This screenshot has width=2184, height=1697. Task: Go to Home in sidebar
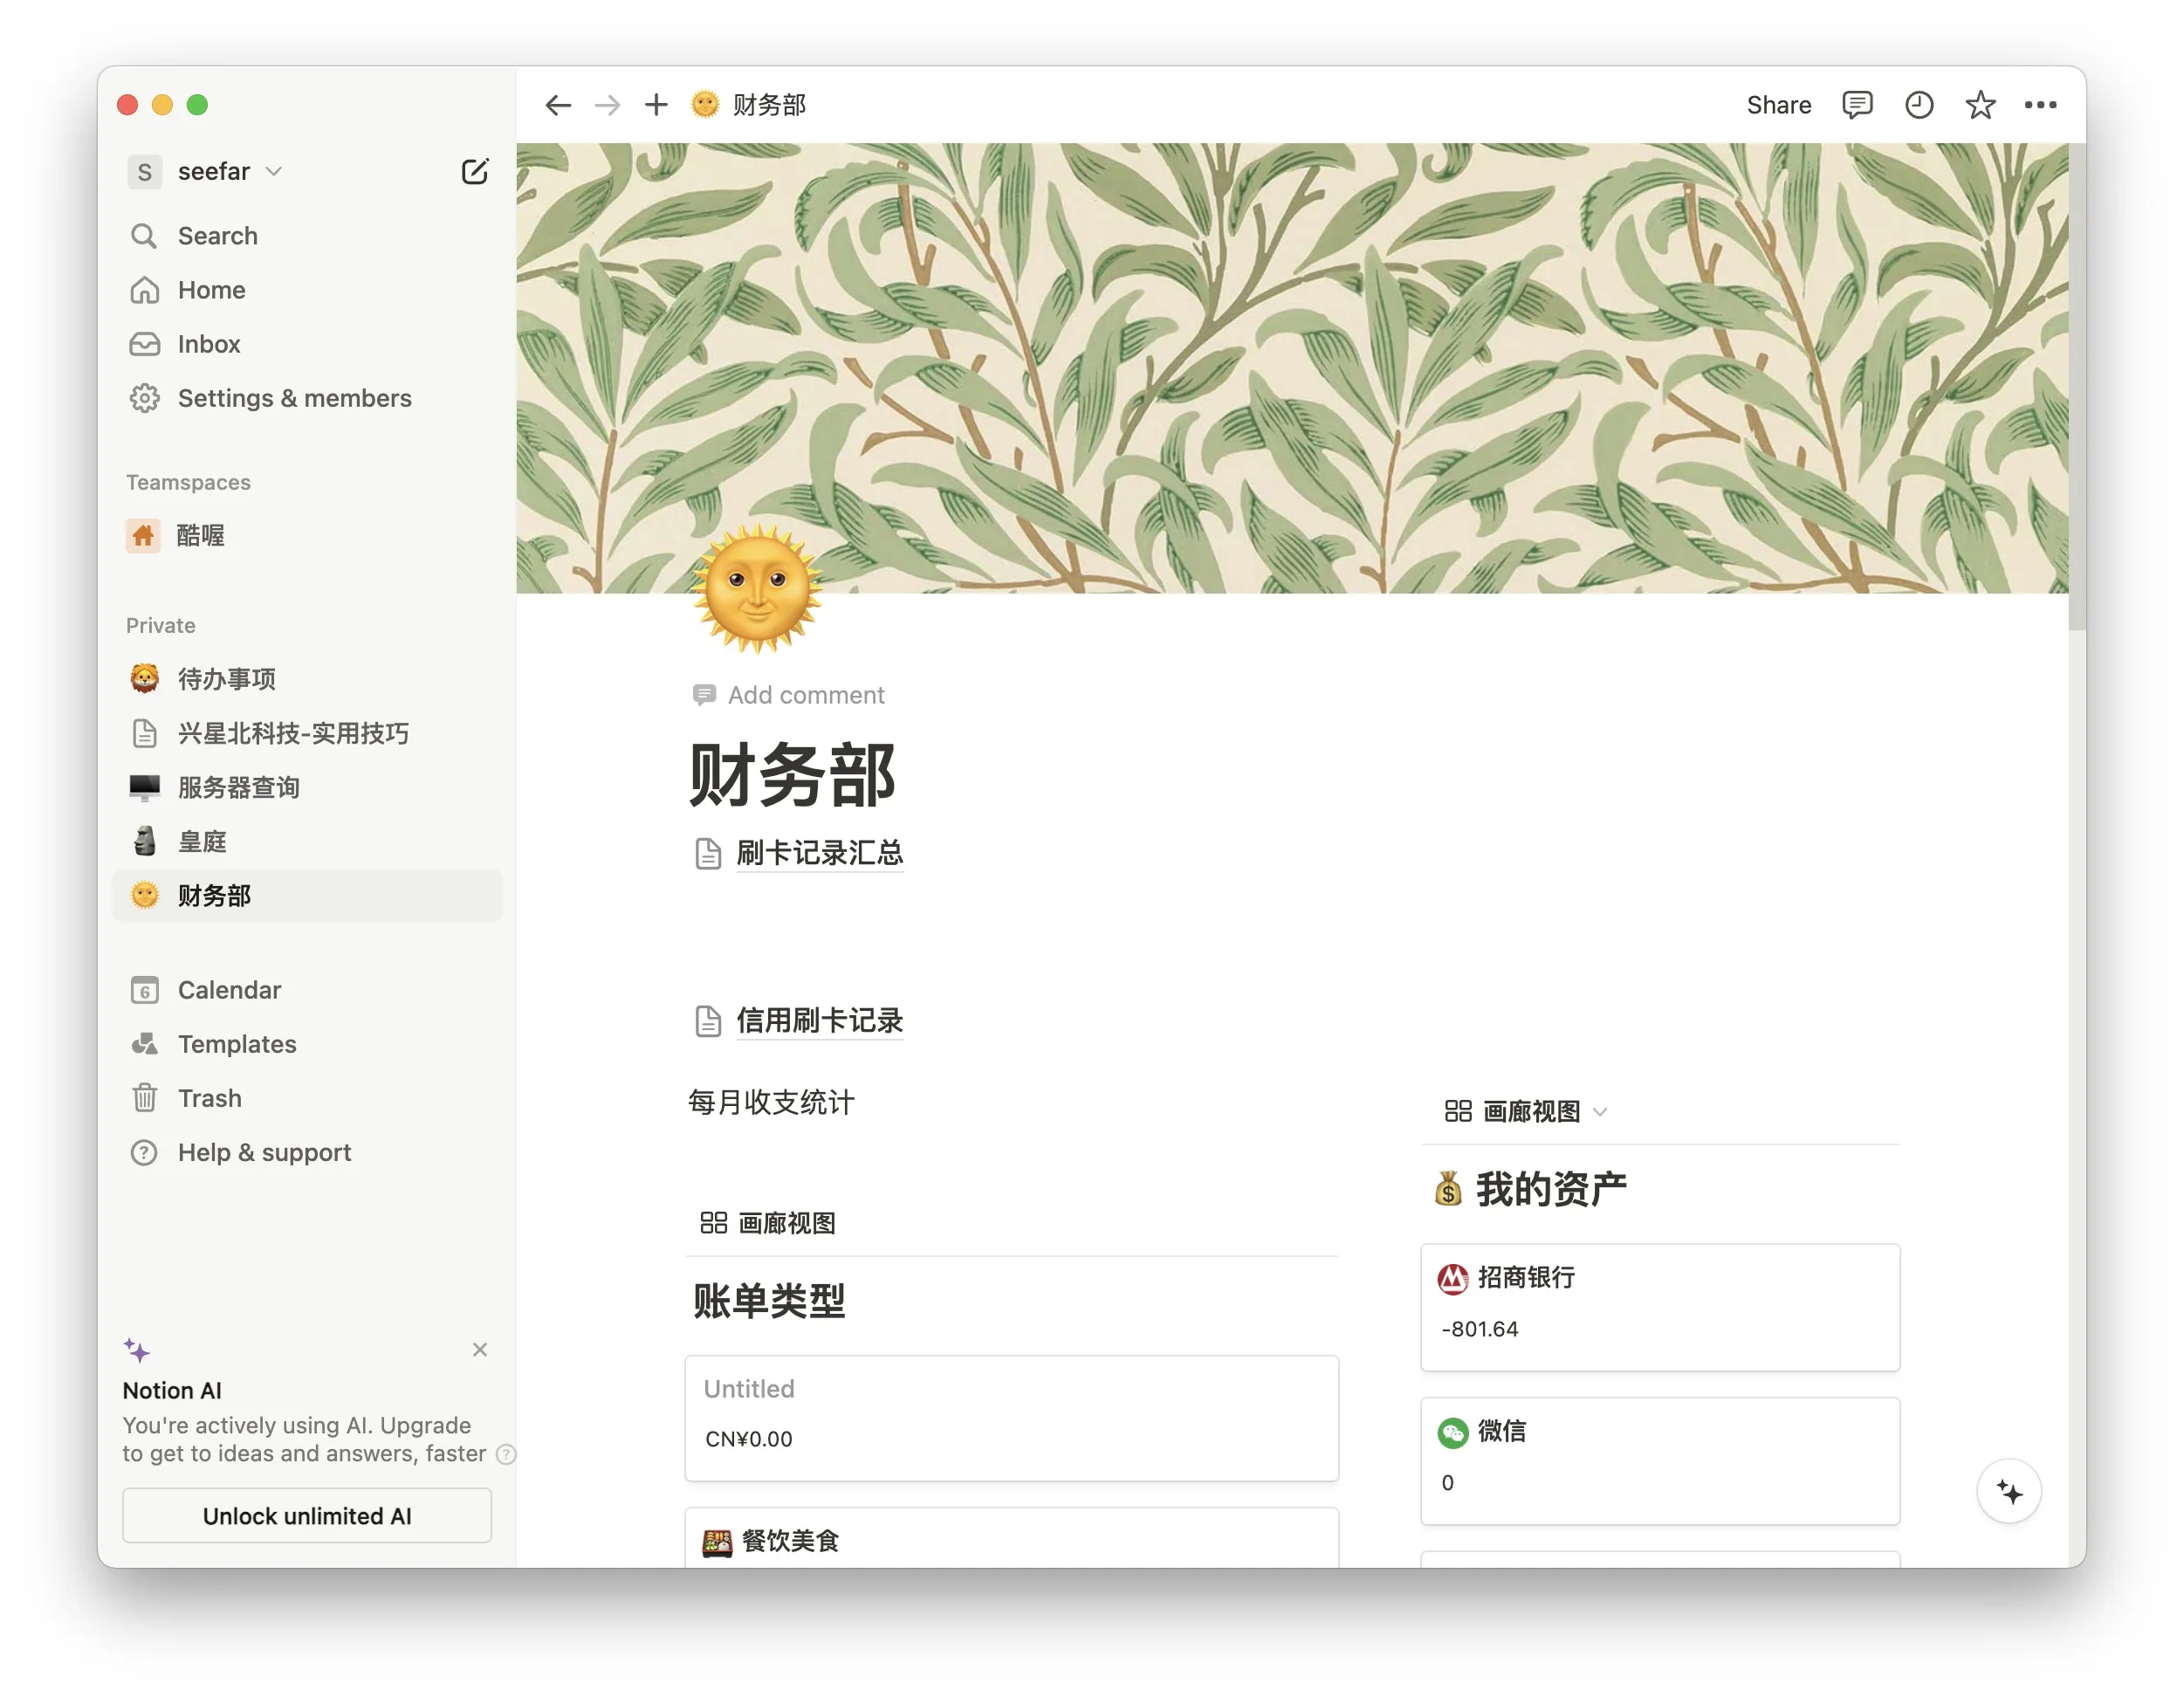click(308, 290)
